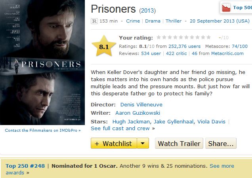Open the Metacritic.com reviews link
The width and height of the screenshot is (252, 178).
click(x=227, y=53)
